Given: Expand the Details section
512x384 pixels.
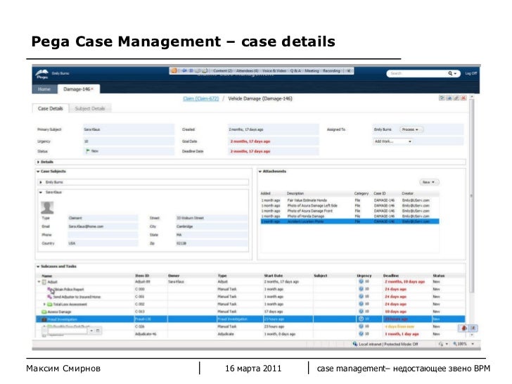Looking at the screenshot, I should coord(38,162).
